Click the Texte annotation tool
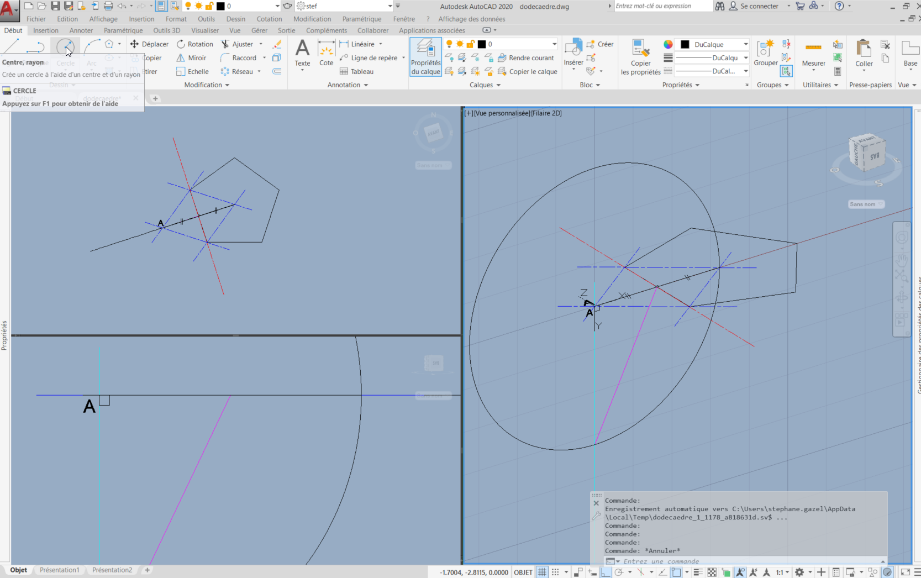 pyautogui.click(x=302, y=53)
